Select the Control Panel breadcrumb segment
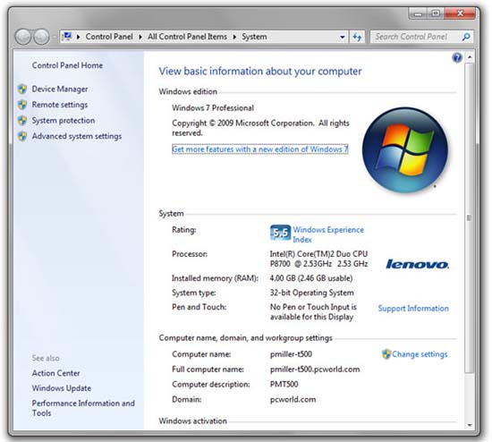The height and width of the screenshot is (442, 492). tap(109, 37)
